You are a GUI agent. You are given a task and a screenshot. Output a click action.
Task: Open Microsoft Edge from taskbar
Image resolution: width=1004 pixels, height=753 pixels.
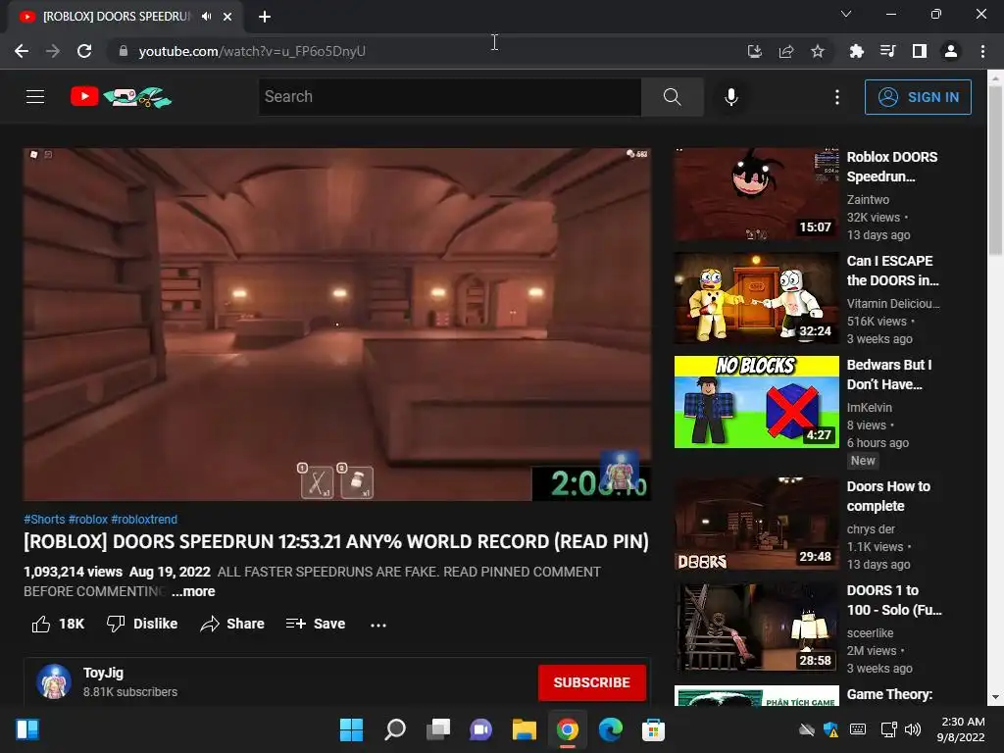point(610,729)
